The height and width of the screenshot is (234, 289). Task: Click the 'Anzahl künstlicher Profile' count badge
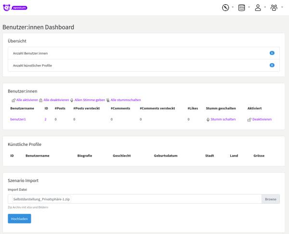[272, 65]
